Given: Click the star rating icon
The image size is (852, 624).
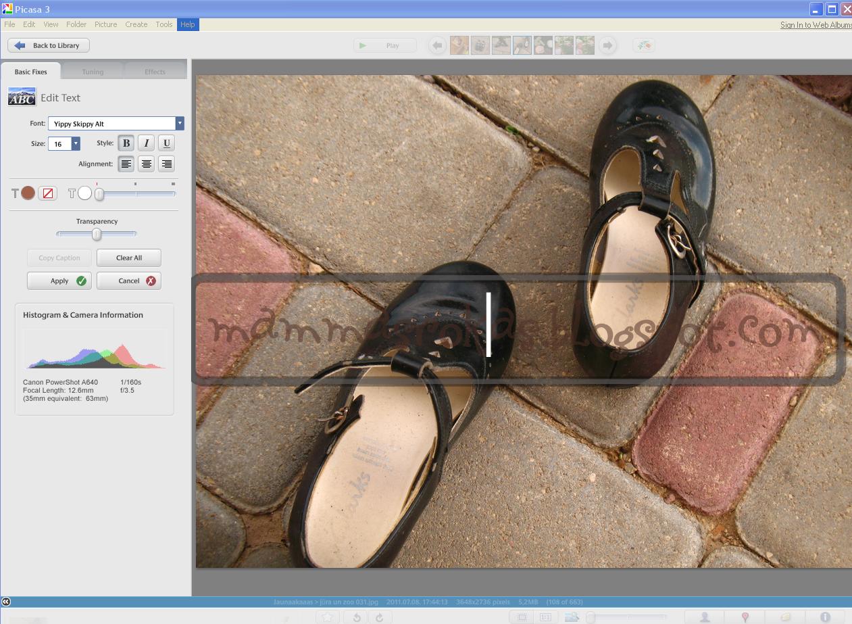Looking at the screenshot, I should pyautogui.click(x=328, y=617).
